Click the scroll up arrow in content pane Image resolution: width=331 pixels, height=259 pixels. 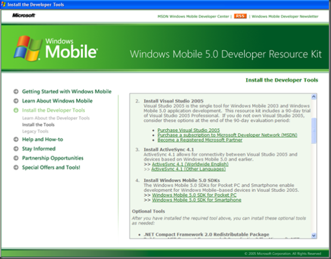pyautogui.click(x=314, y=97)
